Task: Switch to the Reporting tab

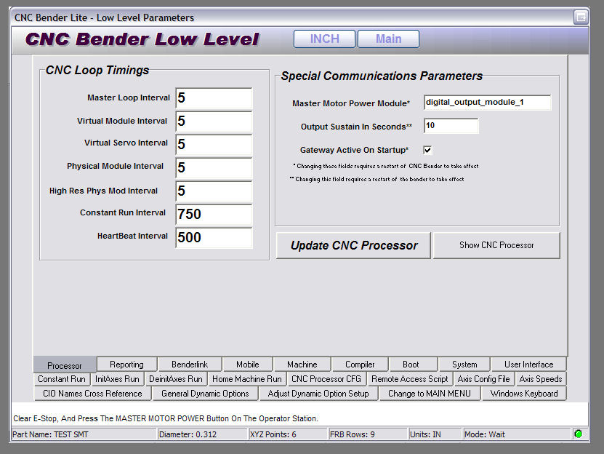Action: tap(126, 365)
